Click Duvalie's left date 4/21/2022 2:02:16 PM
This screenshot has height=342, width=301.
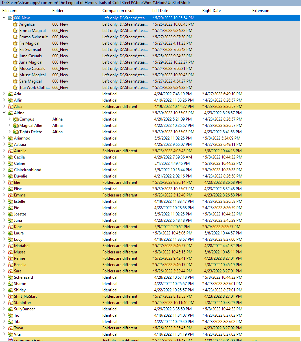(x=173, y=176)
